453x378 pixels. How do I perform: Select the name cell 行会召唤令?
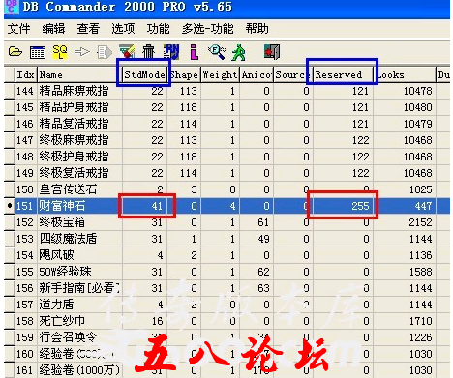tap(79, 337)
